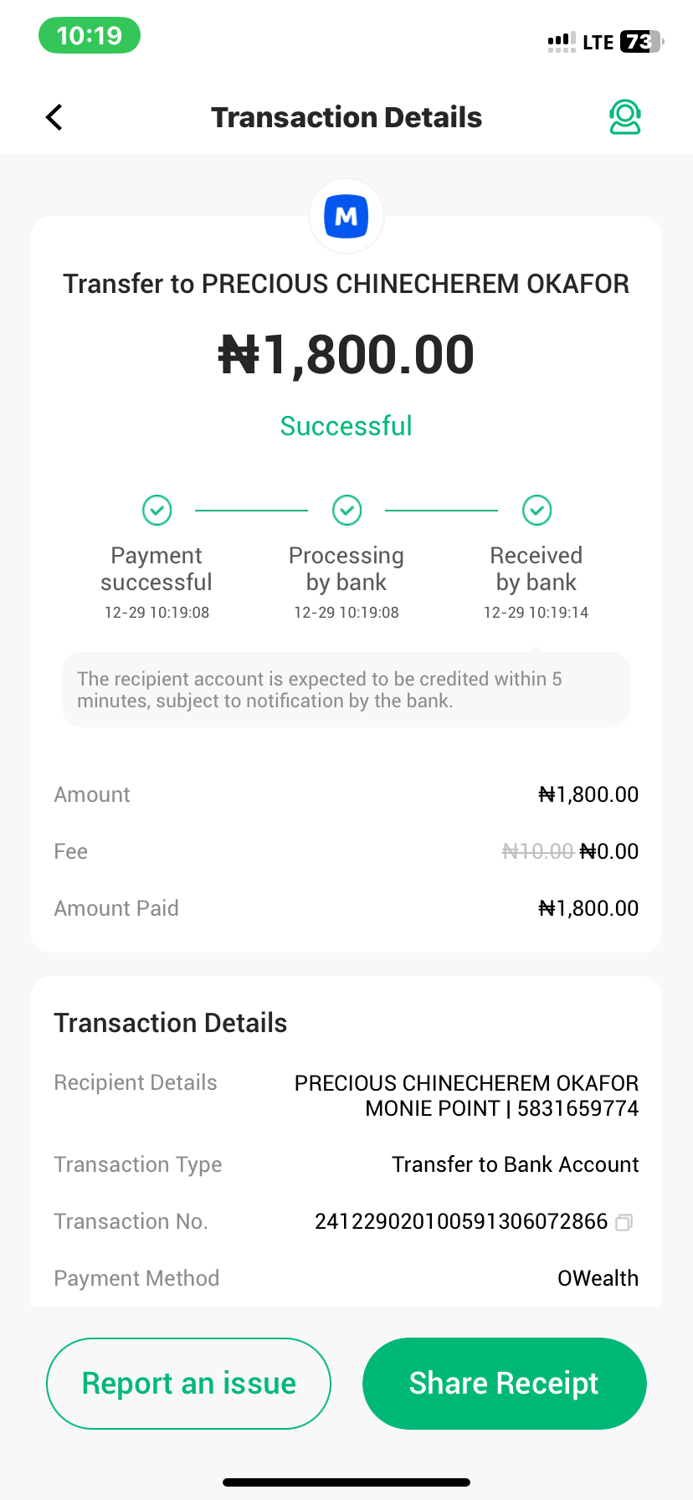Tap the Moniepoint bank logo
693x1500 pixels.
click(x=346, y=217)
